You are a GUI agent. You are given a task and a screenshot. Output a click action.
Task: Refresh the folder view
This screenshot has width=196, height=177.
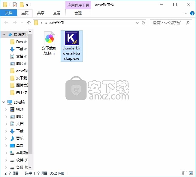[x=143, y=23]
